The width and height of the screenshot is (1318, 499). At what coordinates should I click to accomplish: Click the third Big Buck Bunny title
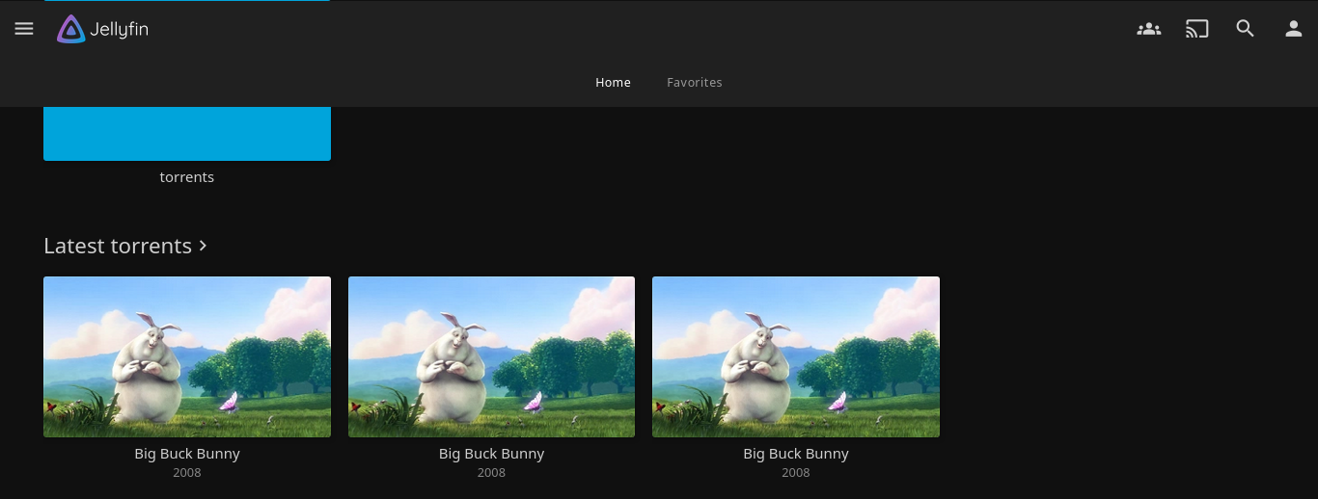796,454
